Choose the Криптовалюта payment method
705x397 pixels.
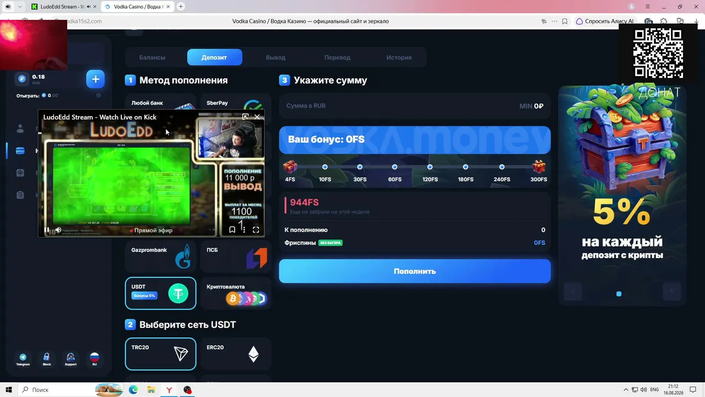click(236, 293)
